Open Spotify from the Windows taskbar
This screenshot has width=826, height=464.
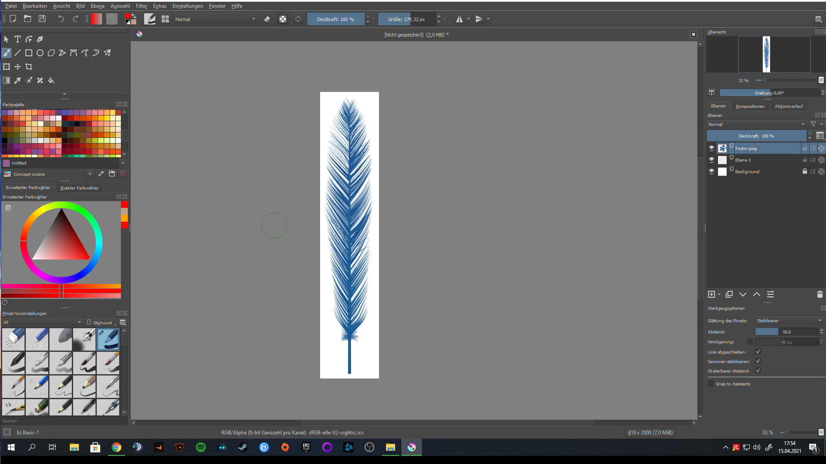point(200,447)
